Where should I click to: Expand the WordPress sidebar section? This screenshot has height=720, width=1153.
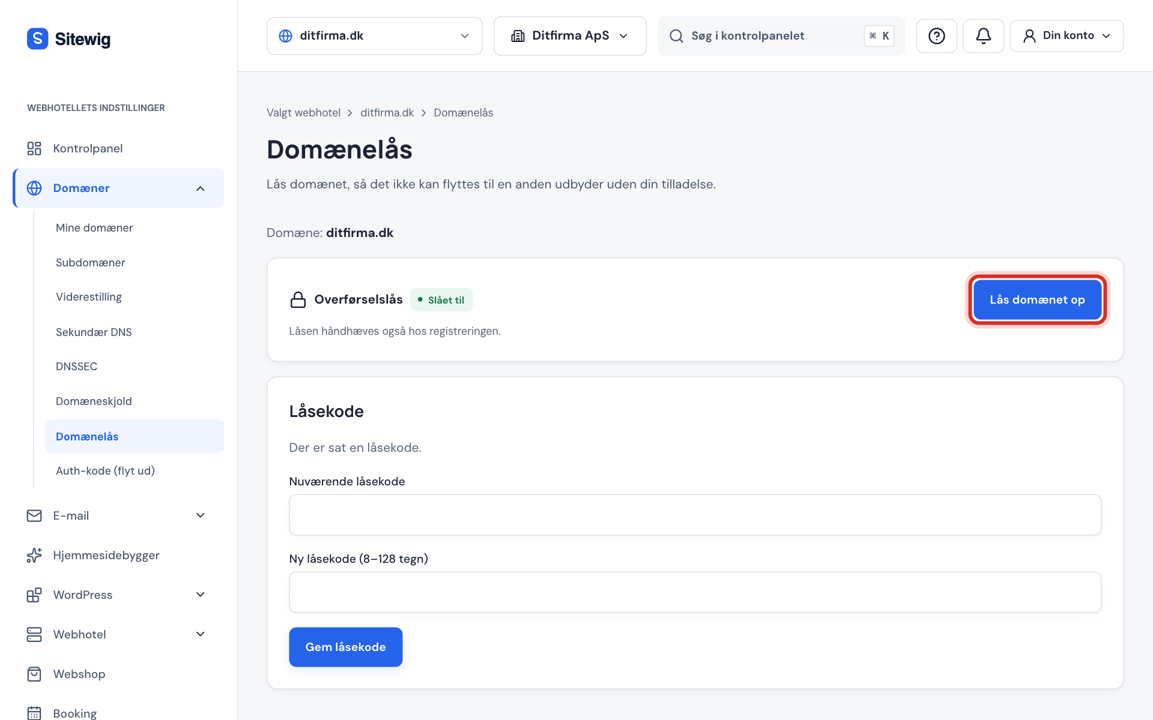[201, 595]
